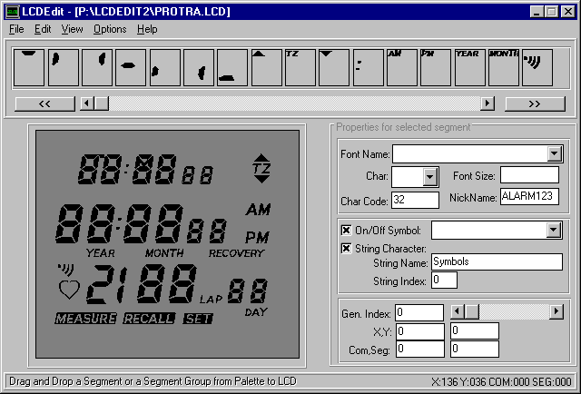581x394 pixels.
Task: Select the YEAR segment in palette
Action: [x=468, y=66]
